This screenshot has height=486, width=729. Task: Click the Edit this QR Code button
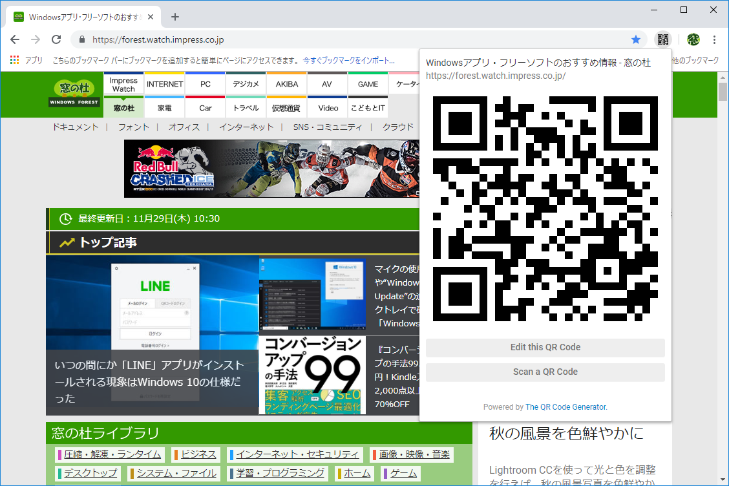pos(545,347)
